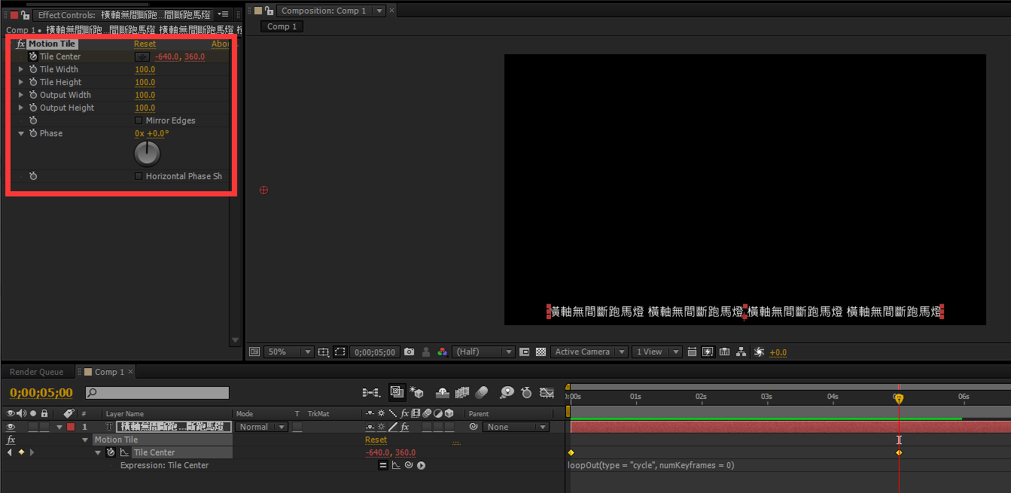Open the Graph Editor from the timeline header
Viewport: 1011px width, 493px height.
pos(547,392)
